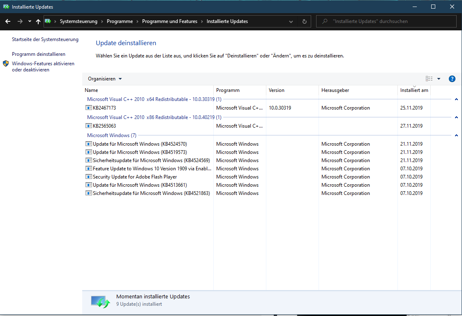Sort by the Installiert am column header
The width and height of the screenshot is (462, 316).
[x=414, y=90]
